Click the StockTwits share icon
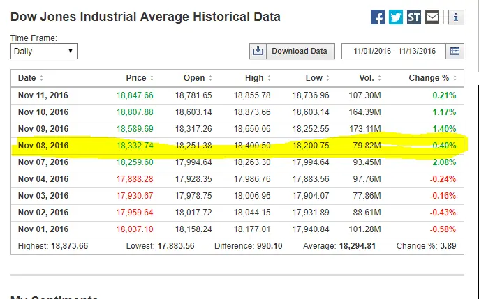The image size is (479, 299). point(414,17)
